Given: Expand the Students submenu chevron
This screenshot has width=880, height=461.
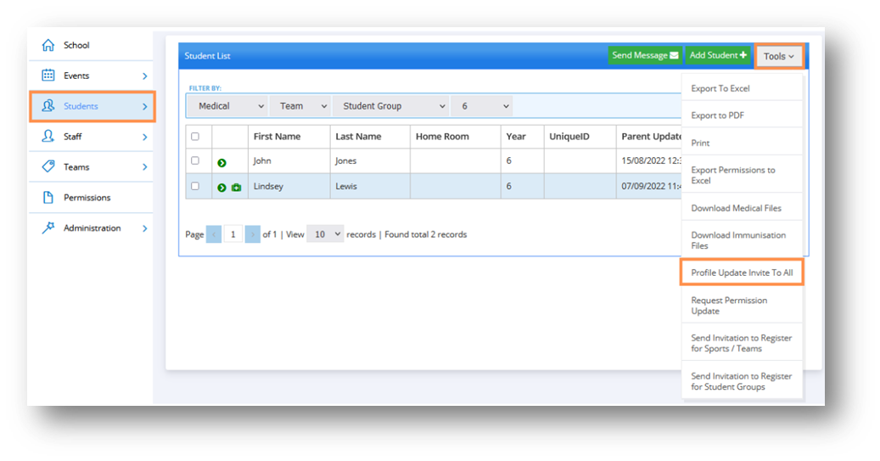Looking at the screenshot, I should [x=145, y=106].
